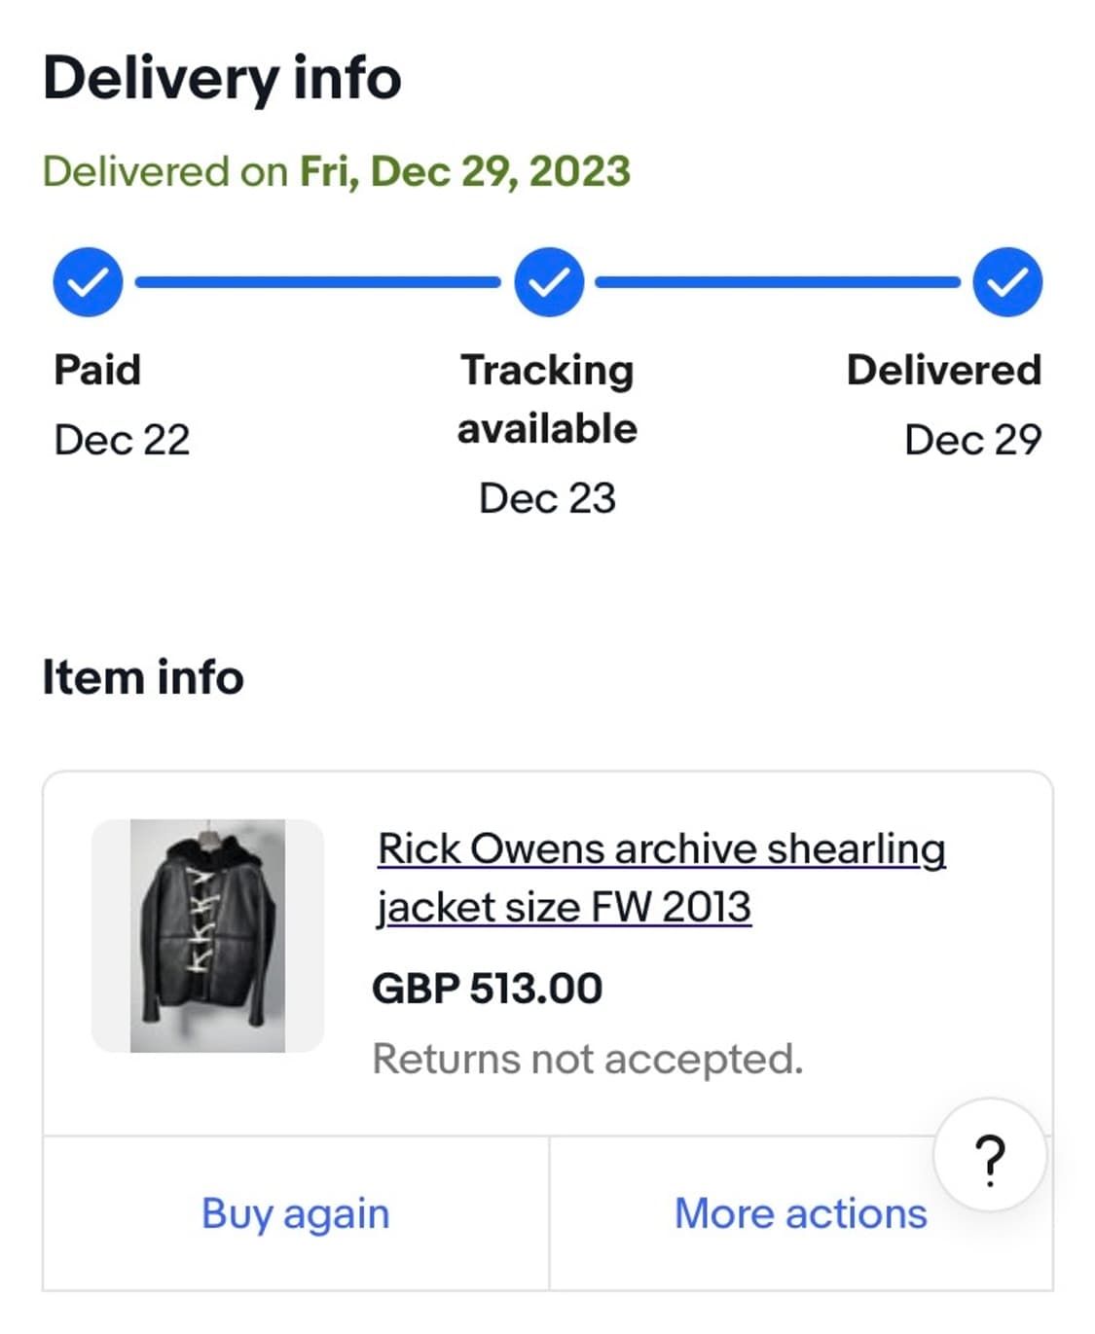1095x1334 pixels.
Task: Click the Delivery info heading
Action: click(x=222, y=78)
